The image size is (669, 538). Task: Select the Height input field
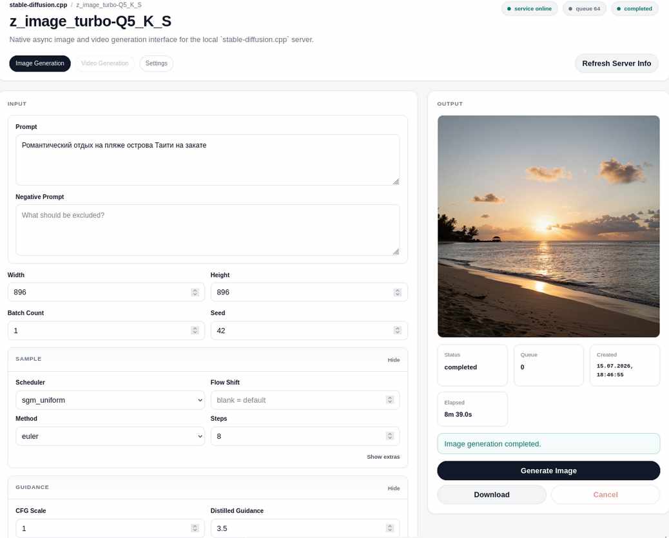(x=309, y=293)
